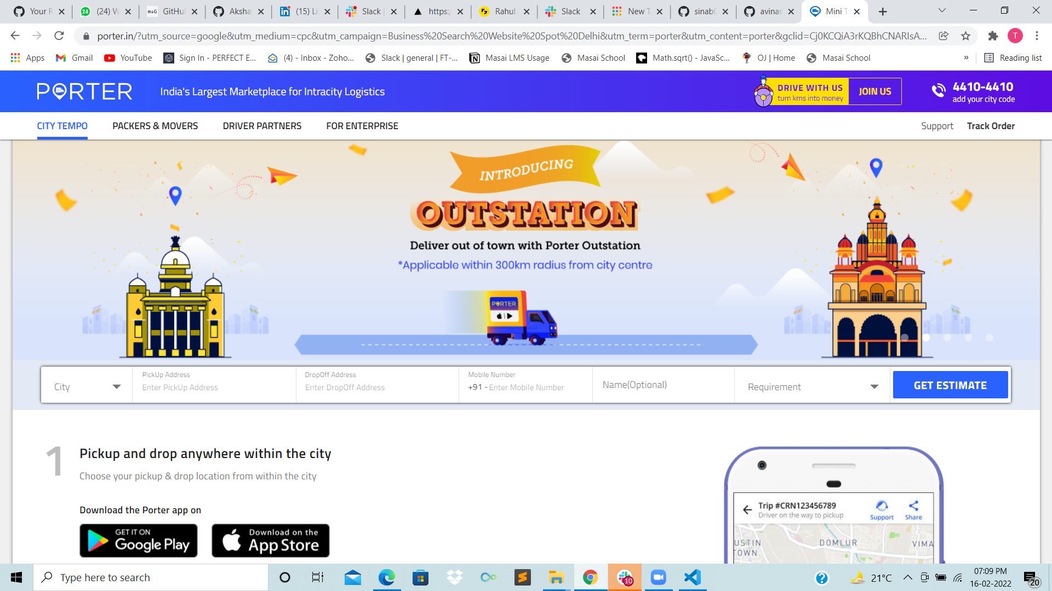Open Task View on the taskbar
Viewport: 1052px width, 591px height.
318,577
